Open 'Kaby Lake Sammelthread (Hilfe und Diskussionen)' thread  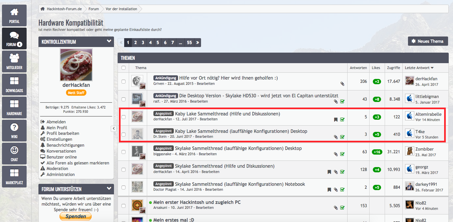[x=227, y=114]
